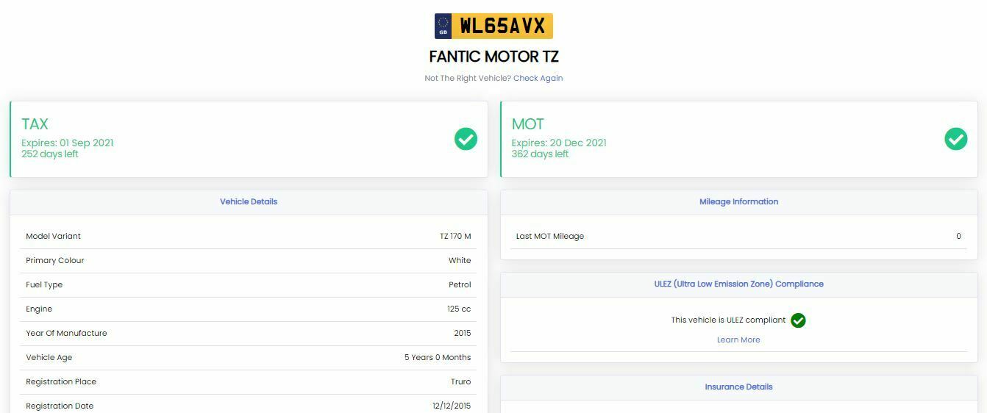Click the Vehicle Age label
The width and height of the screenshot is (987, 413).
49,357
